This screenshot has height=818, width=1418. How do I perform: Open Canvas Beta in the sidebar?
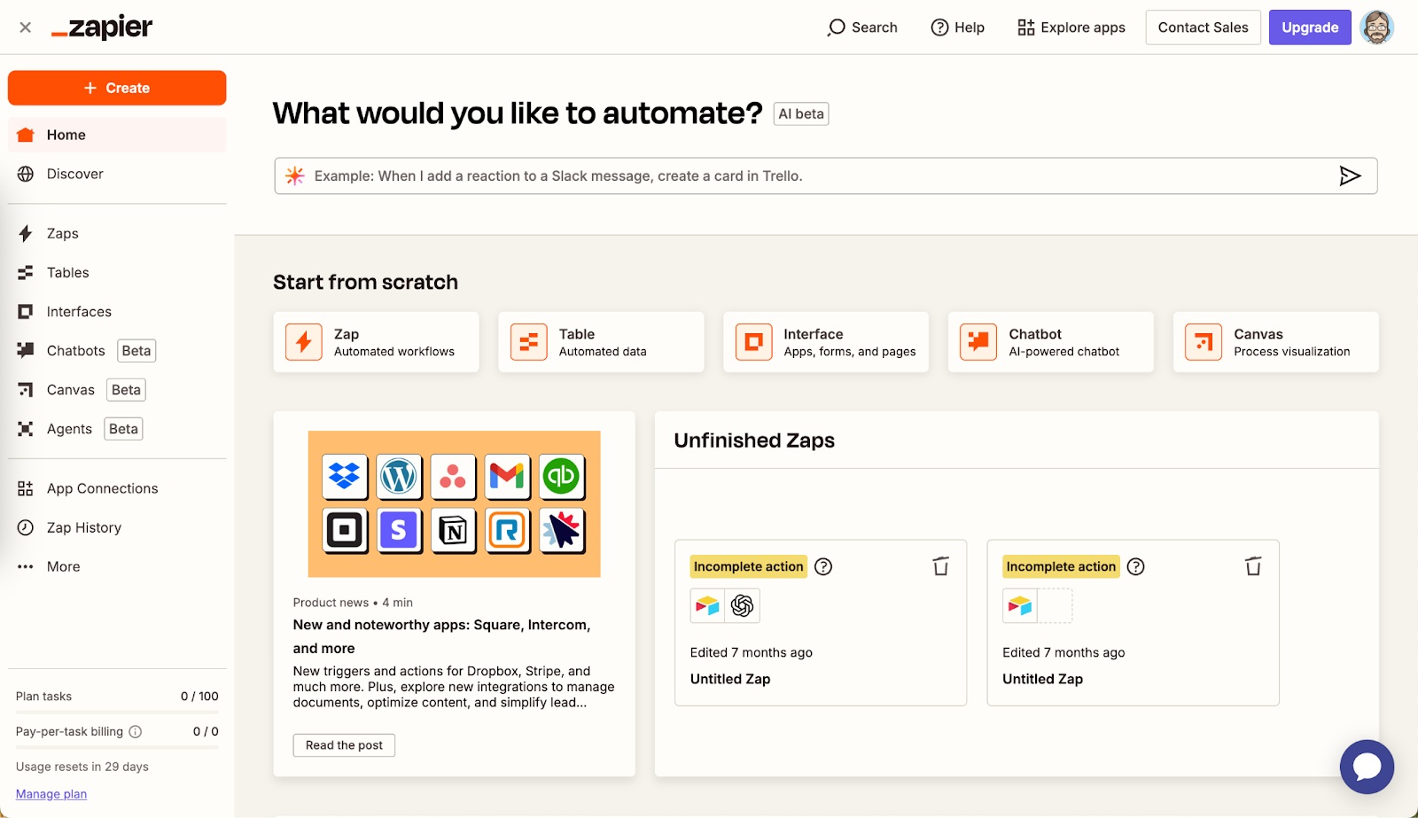117,390
